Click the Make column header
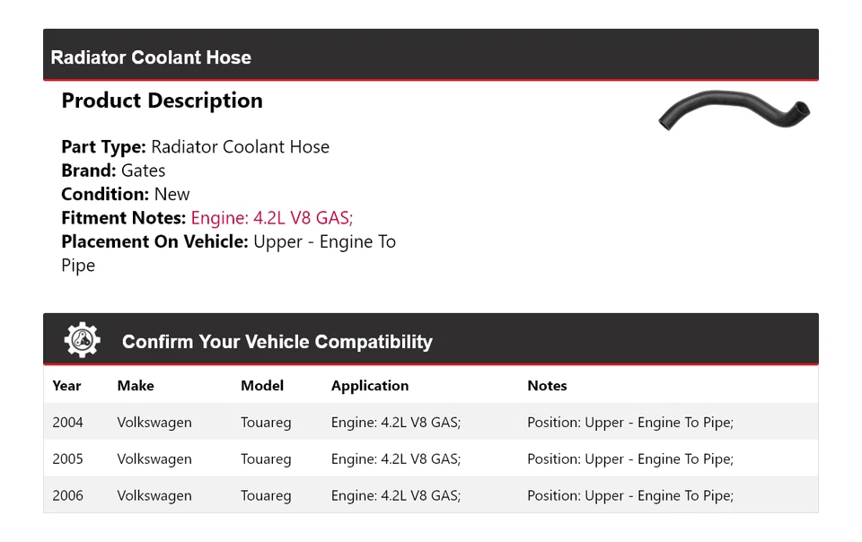This screenshot has width=862, height=542. pos(136,386)
